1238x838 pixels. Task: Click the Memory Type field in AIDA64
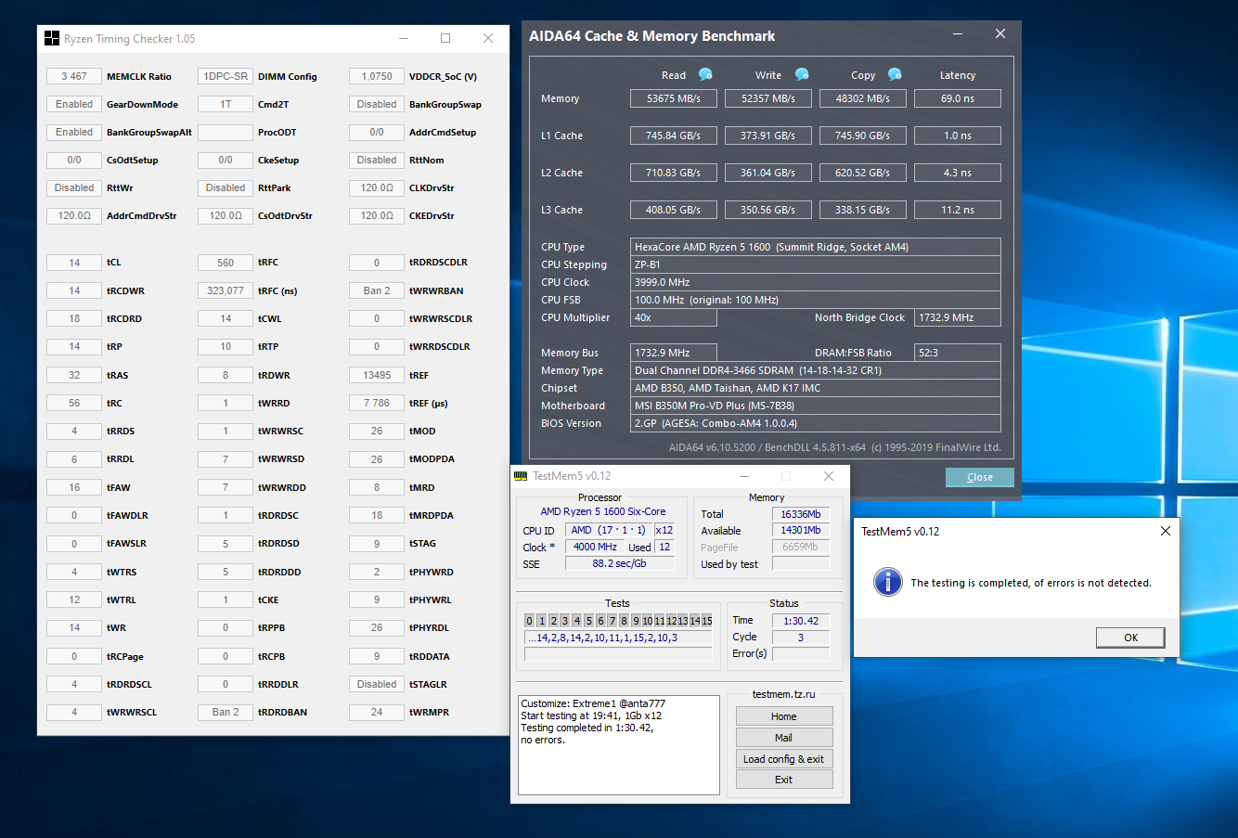pyautogui.click(x=816, y=370)
